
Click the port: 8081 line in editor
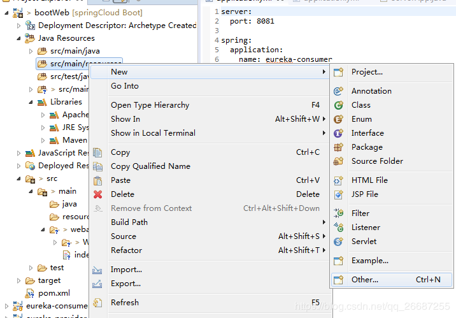point(254,21)
